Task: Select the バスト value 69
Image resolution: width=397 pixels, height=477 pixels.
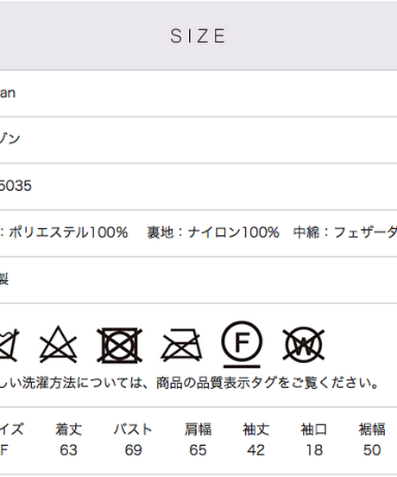Action: 133,450
